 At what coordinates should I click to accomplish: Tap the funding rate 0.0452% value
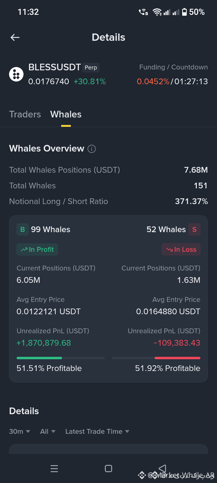[153, 82]
